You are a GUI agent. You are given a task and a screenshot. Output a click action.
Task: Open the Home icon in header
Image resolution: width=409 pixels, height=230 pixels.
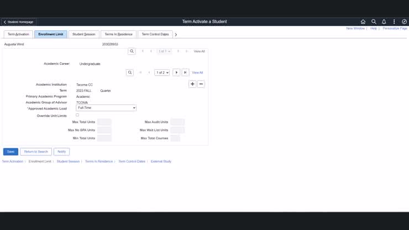tap(363, 22)
